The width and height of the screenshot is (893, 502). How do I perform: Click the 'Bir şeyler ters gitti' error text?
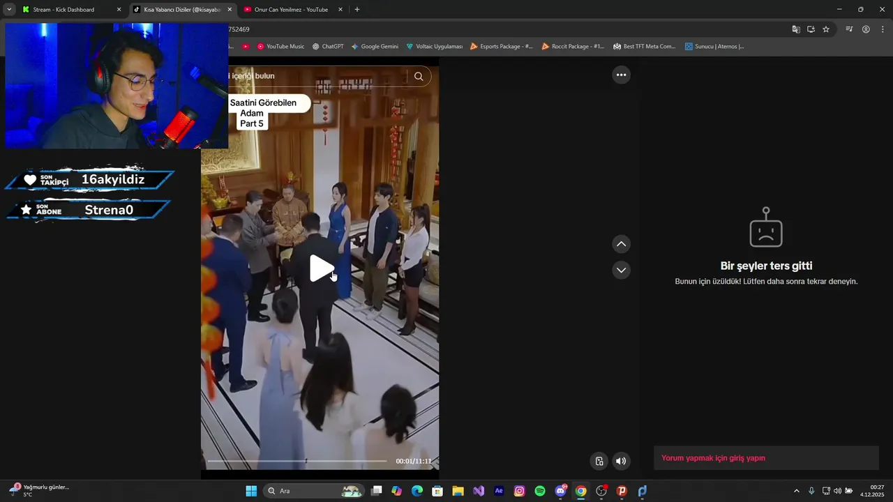point(766,266)
